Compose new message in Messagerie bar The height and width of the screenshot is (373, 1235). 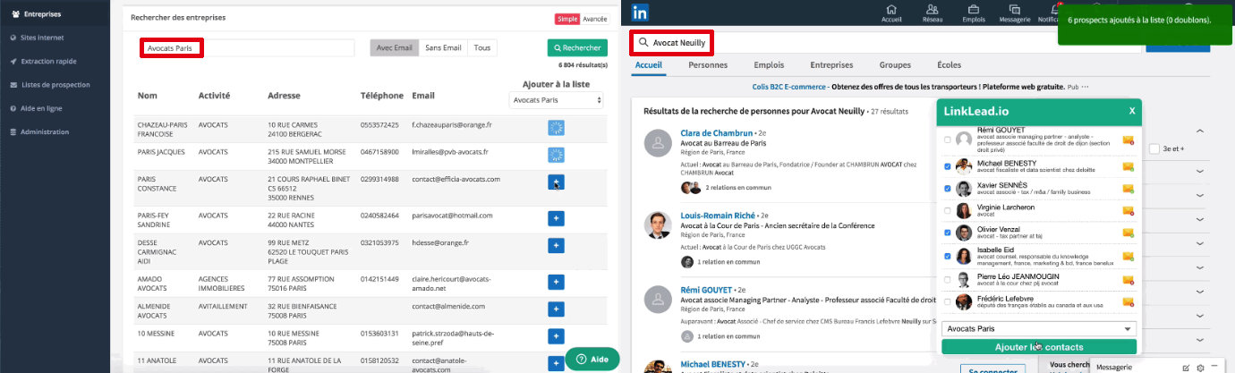tap(1186, 368)
